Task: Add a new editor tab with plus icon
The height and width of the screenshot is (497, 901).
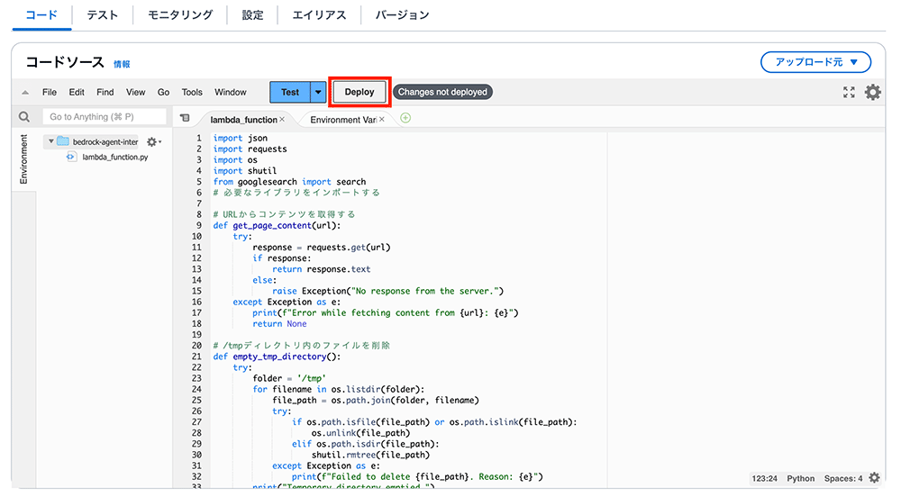Action: (x=405, y=118)
